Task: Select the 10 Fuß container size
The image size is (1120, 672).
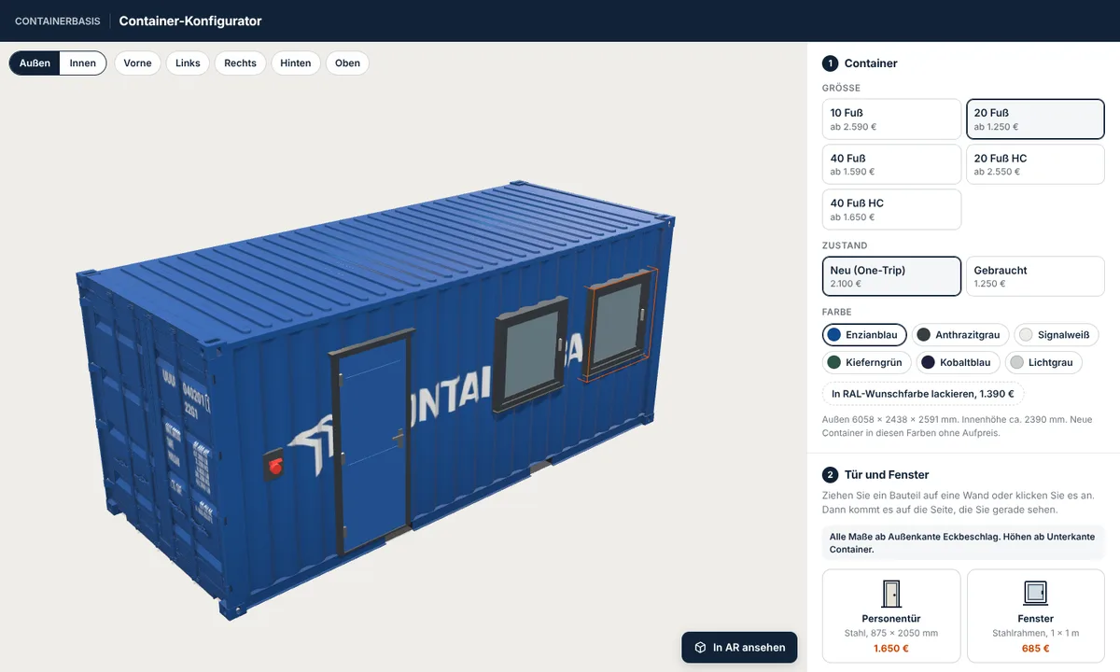Action: [891, 119]
